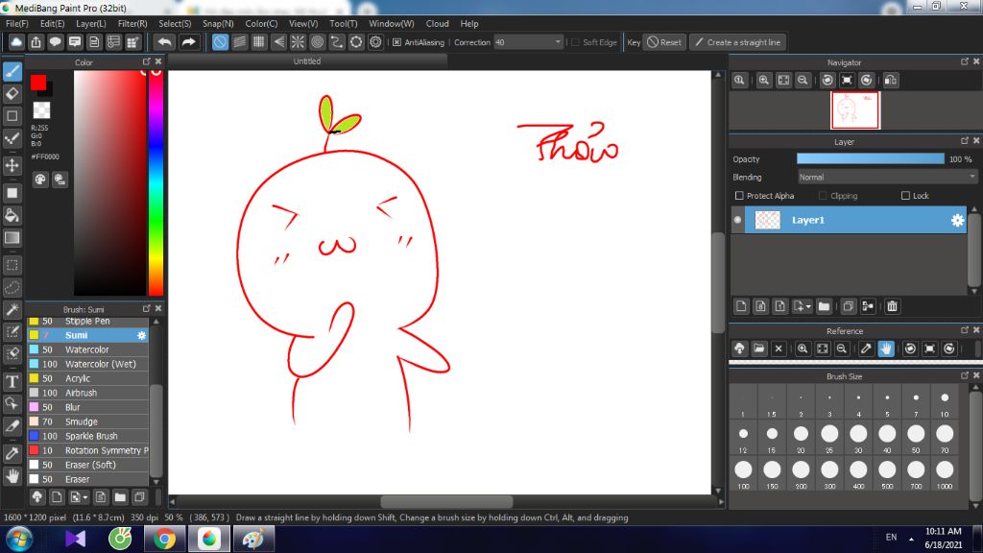Click the cloud icon in top toolbar
The height and width of the screenshot is (553, 983).
click(16, 42)
